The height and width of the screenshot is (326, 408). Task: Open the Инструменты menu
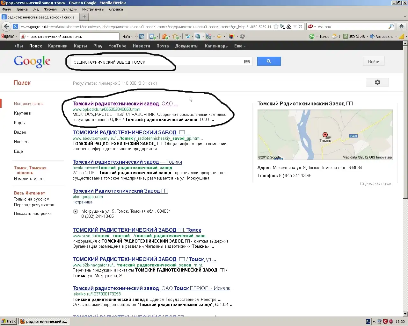pos(93,9)
